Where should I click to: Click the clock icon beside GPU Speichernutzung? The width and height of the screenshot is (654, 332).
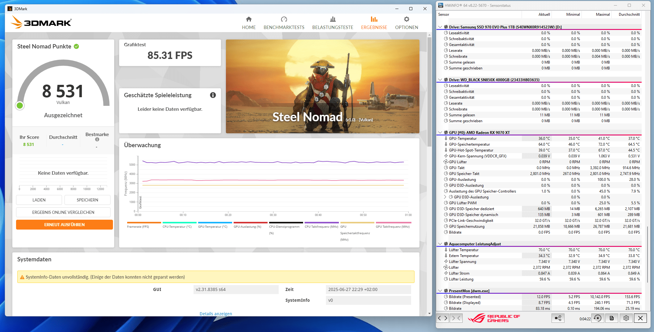[x=446, y=226]
